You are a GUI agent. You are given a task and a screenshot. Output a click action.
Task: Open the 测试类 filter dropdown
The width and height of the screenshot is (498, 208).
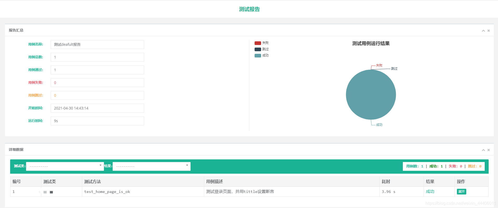click(65, 166)
